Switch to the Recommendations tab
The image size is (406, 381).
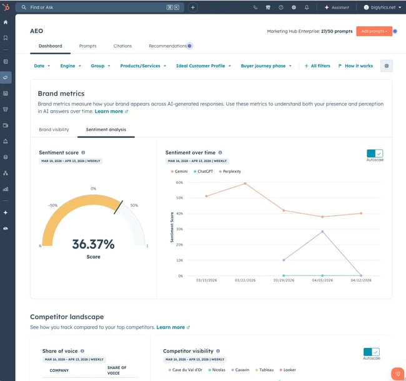point(168,46)
